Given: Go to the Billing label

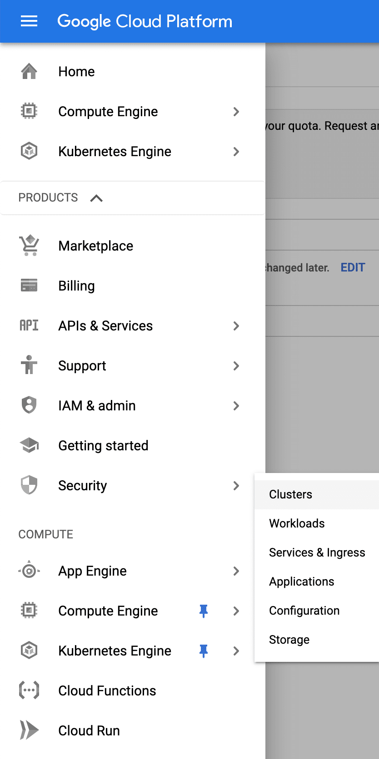Looking at the screenshot, I should pyautogui.click(x=76, y=286).
